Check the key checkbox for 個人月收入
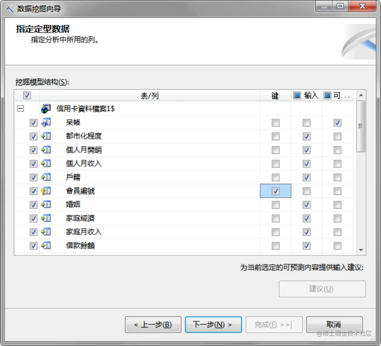The image size is (381, 346). click(x=275, y=164)
